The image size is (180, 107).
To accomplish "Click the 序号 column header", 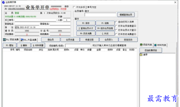I will point(12,50).
